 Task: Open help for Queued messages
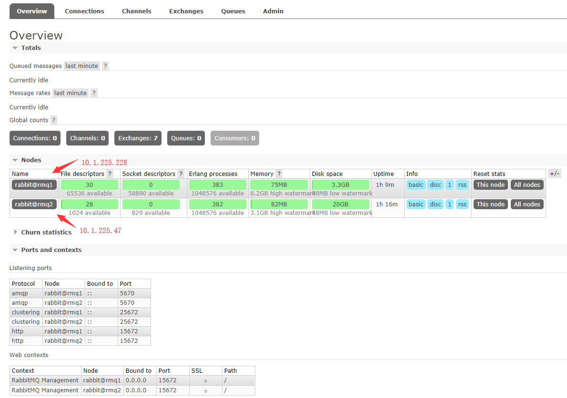tap(105, 66)
